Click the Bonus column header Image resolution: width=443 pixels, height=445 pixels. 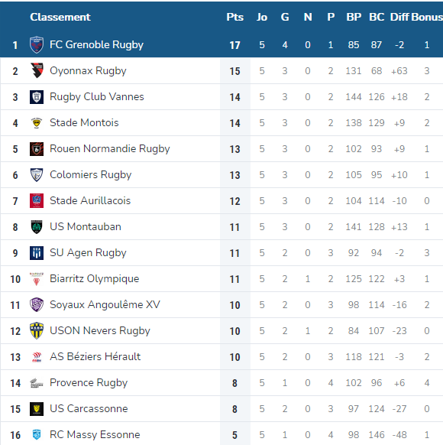point(427,17)
